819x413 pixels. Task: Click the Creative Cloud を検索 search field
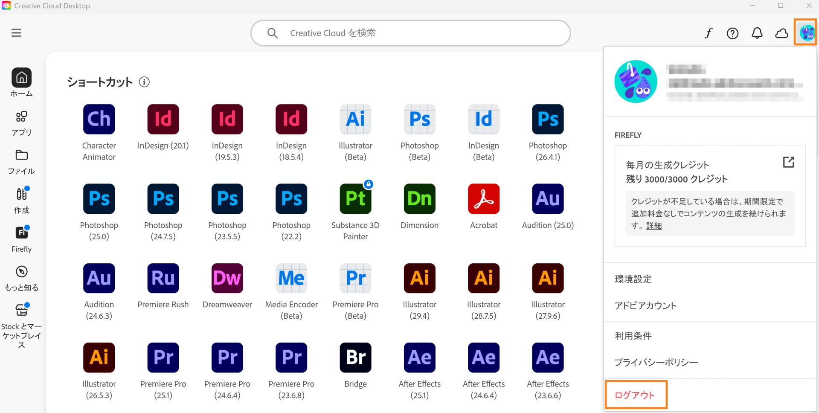coord(411,33)
